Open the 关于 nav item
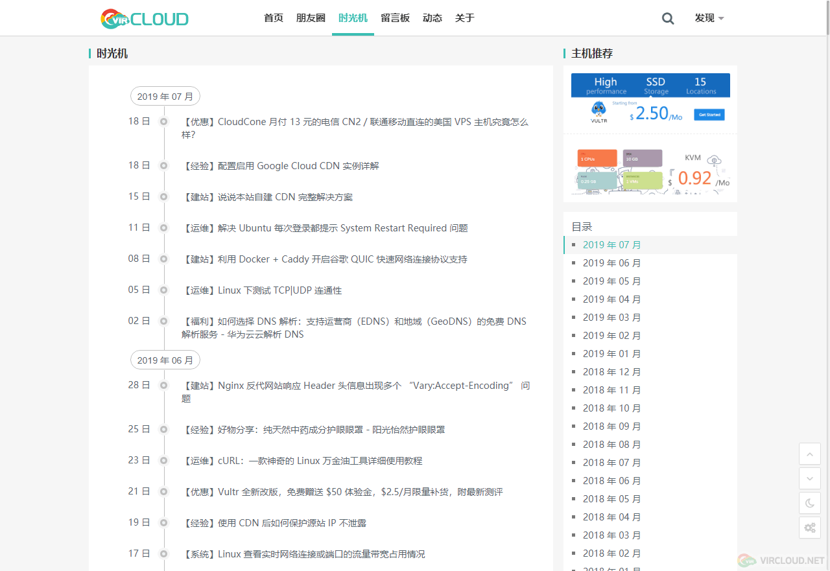 [465, 18]
